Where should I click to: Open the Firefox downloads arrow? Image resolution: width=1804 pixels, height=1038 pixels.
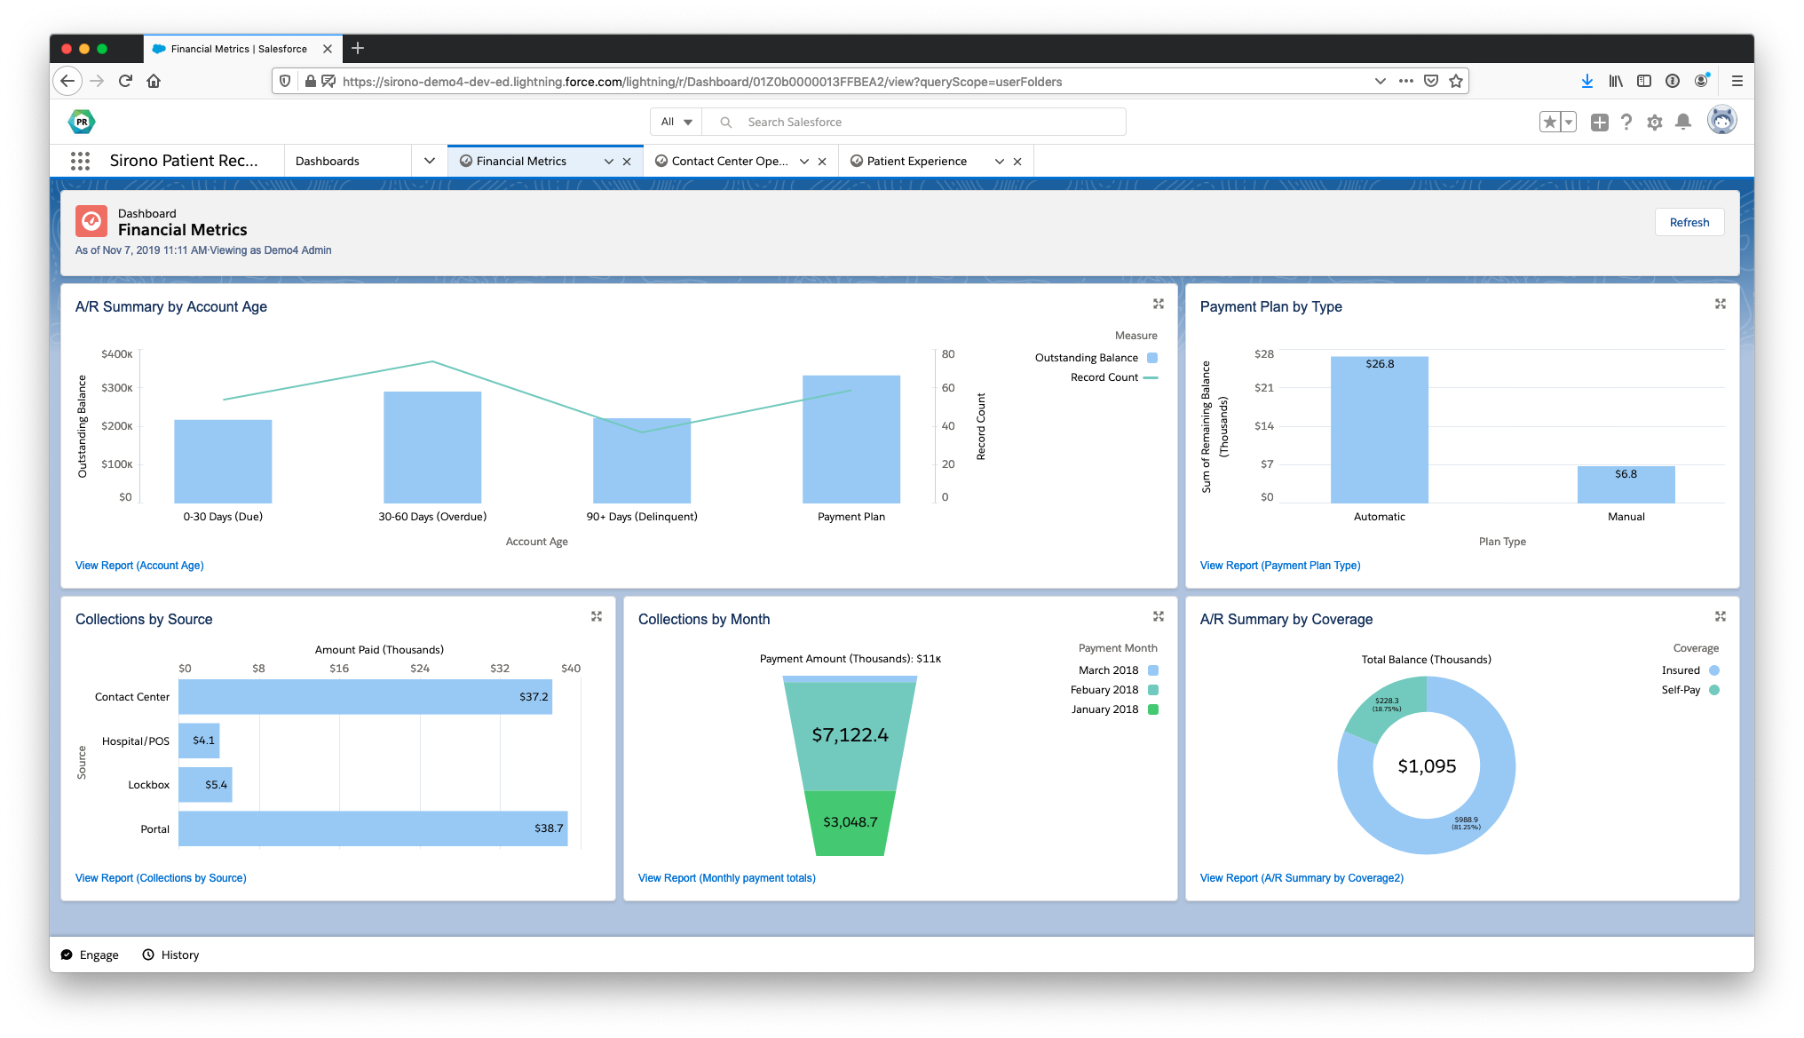tap(1586, 81)
